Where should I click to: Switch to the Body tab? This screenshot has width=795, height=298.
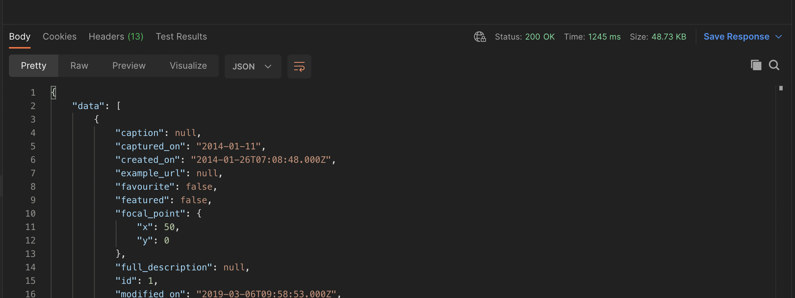[20, 37]
